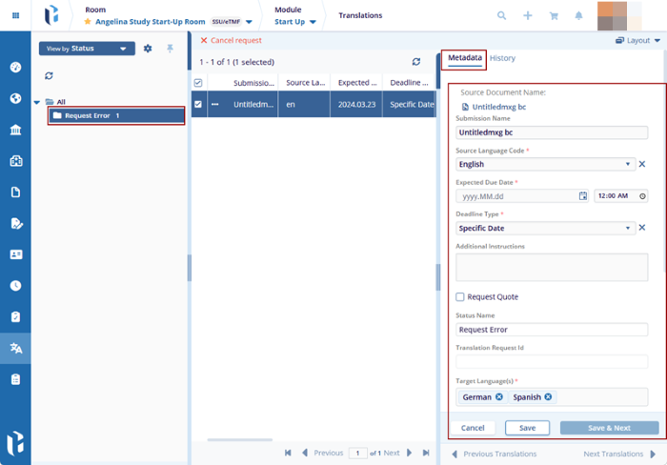This screenshot has height=465, width=667.
Task: Open the Expected Due Date calendar picker
Action: tap(583, 196)
